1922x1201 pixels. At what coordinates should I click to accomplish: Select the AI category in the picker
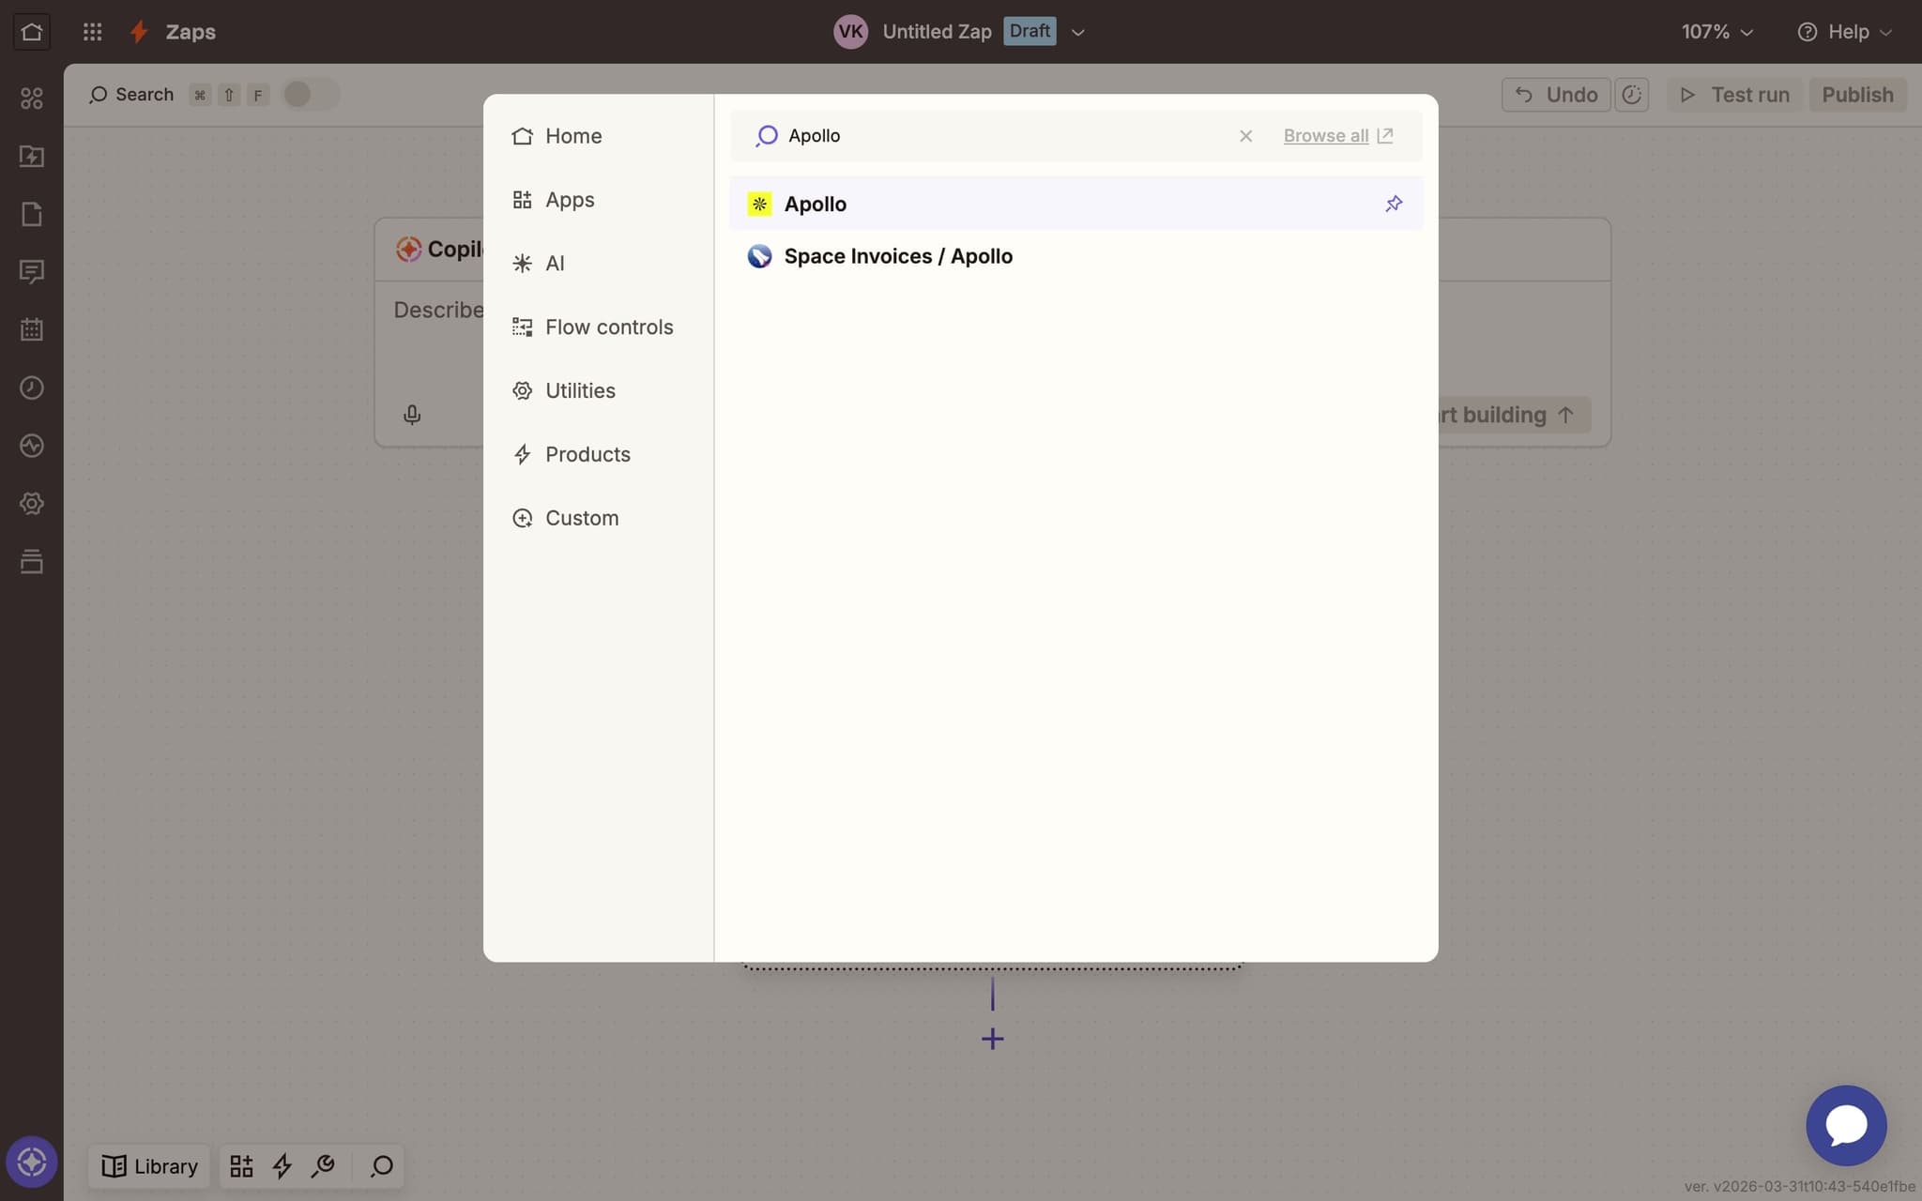tap(554, 263)
